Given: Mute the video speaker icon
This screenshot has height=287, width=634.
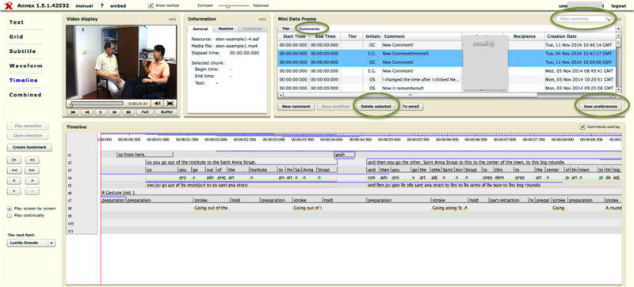Looking at the screenshot, I should tap(157, 104).
